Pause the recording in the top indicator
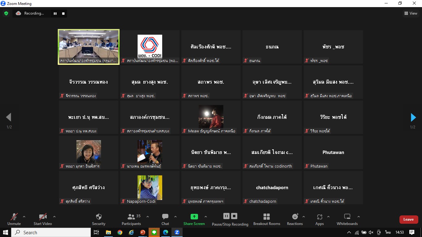422x237 pixels. pyautogui.click(x=55, y=13)
